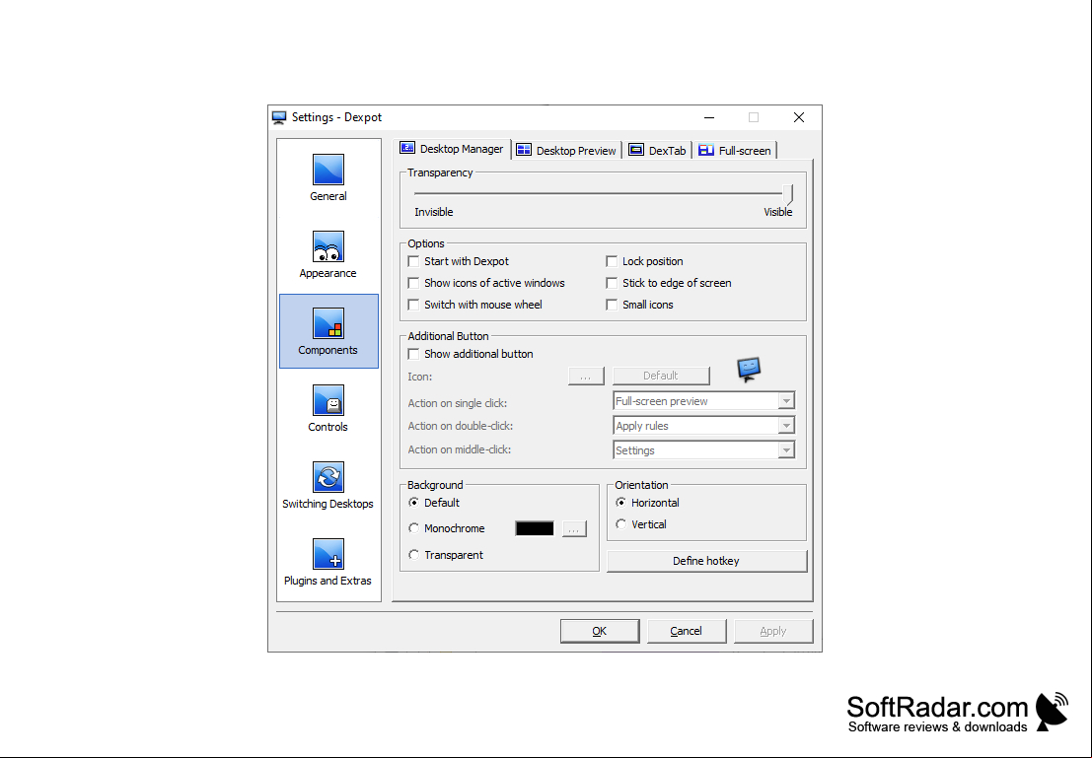The image size is (1092, 758).
Task: Open the DexTab tab
Action: click(x=657, y=151)
